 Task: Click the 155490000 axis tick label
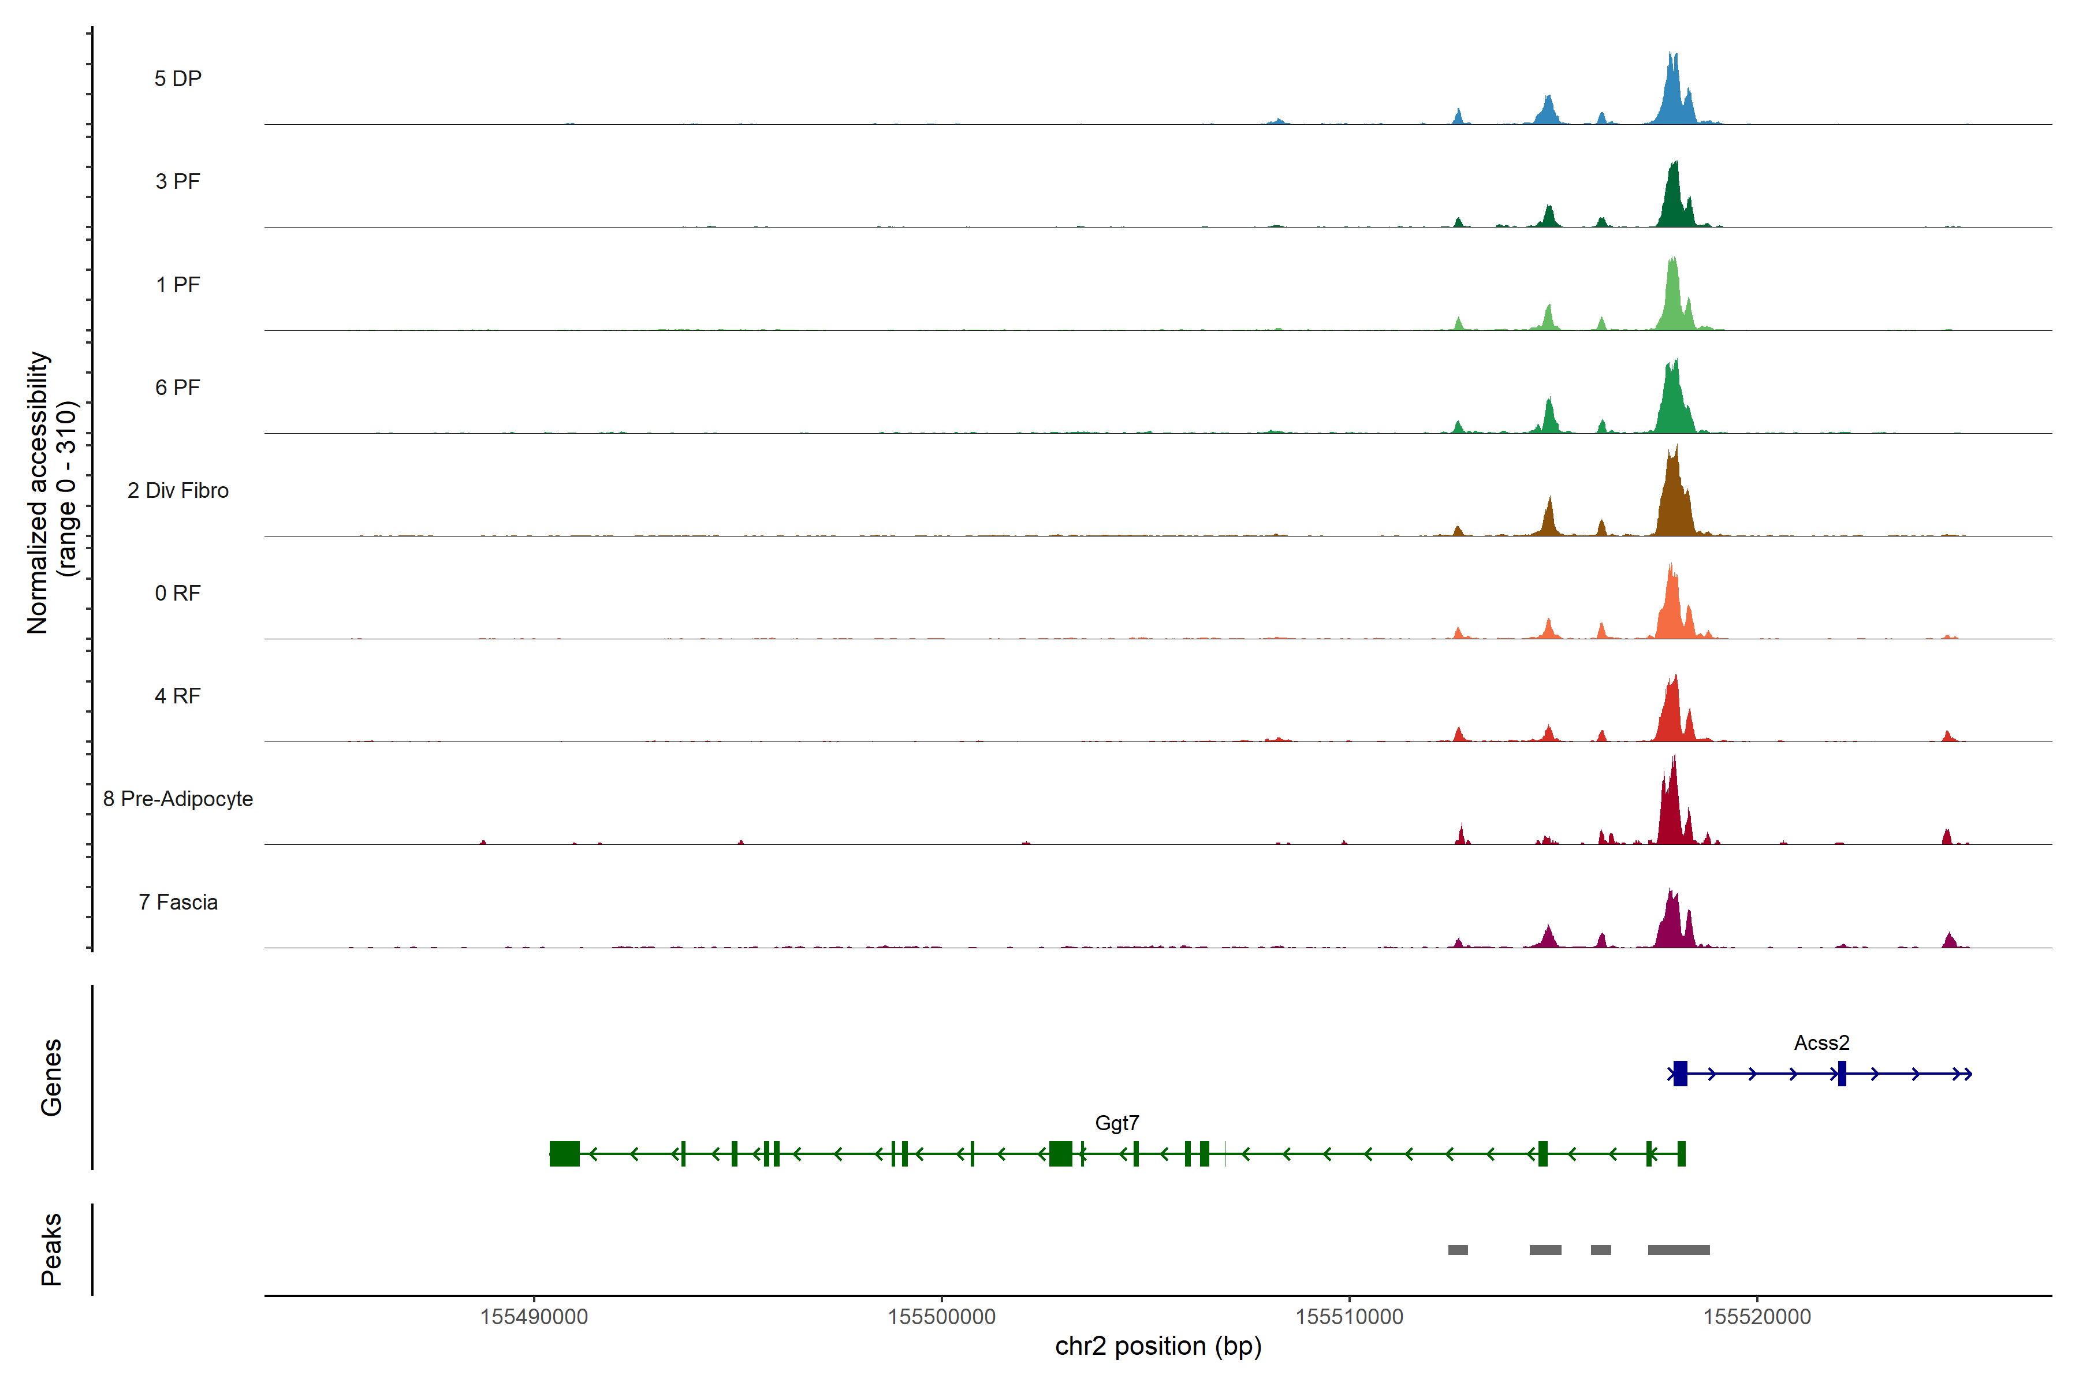click(534, 1317)
